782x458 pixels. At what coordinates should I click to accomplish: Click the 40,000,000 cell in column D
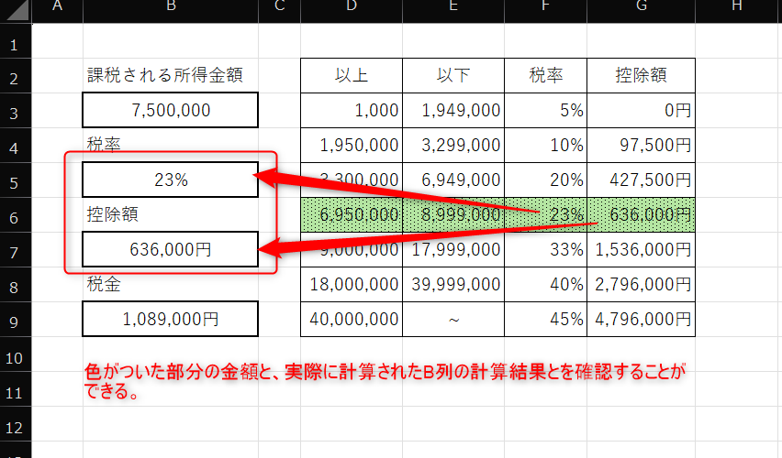352,319
